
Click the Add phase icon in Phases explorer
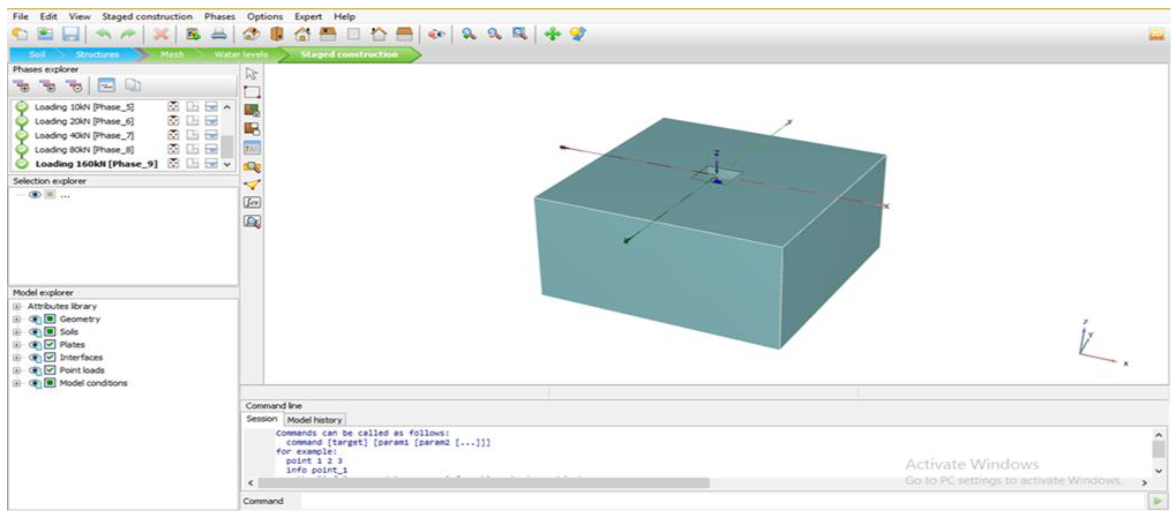(x=21, y=86)
